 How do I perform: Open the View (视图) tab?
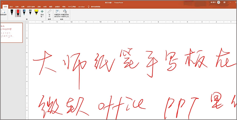click(x=51, y=7)
